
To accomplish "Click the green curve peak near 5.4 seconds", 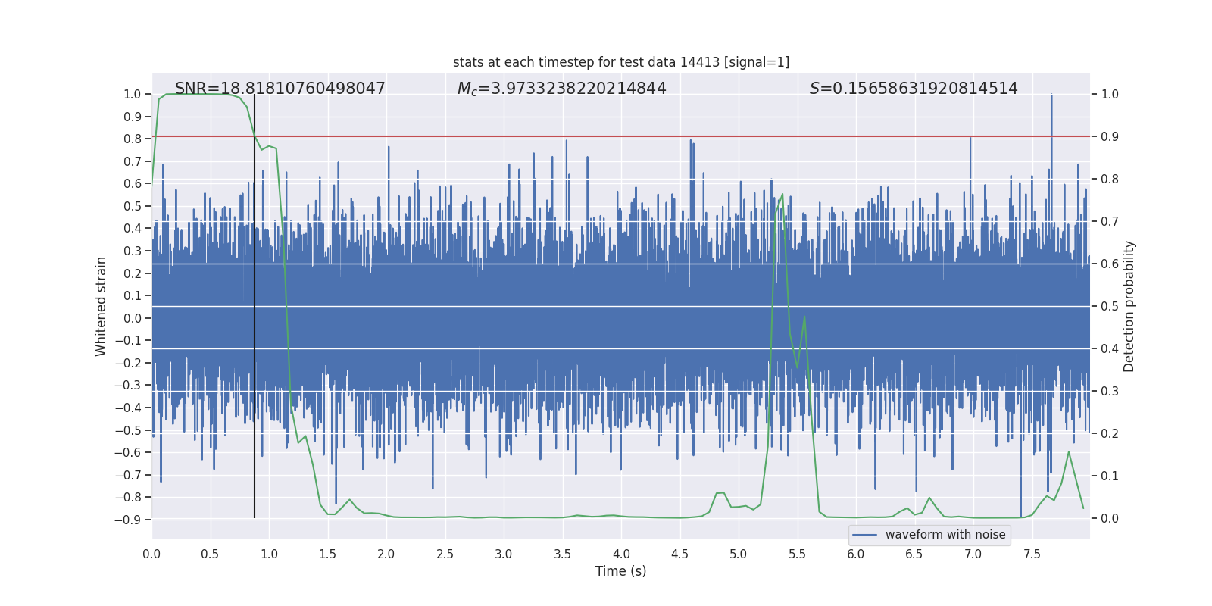I will point(782,195).
